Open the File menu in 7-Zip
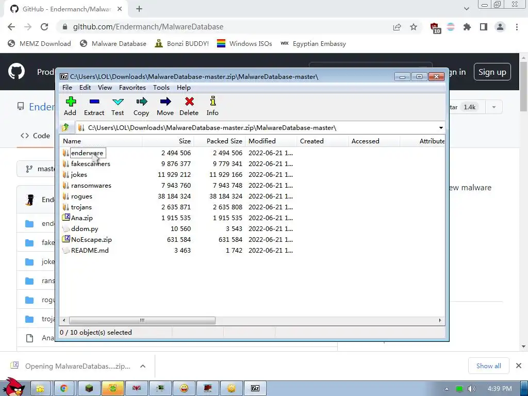The image size is (528, 396). [x=68, y=88]
